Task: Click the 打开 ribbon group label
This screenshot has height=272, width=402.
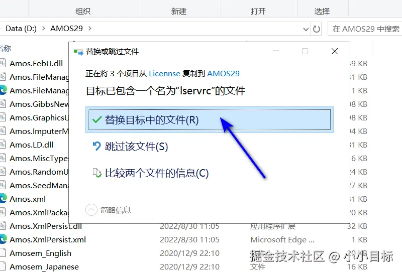Action: [258, 11]
